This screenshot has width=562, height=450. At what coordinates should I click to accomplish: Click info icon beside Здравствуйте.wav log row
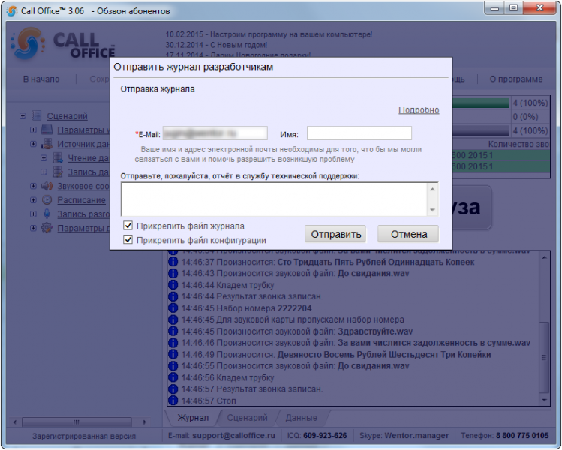point(173,331)
